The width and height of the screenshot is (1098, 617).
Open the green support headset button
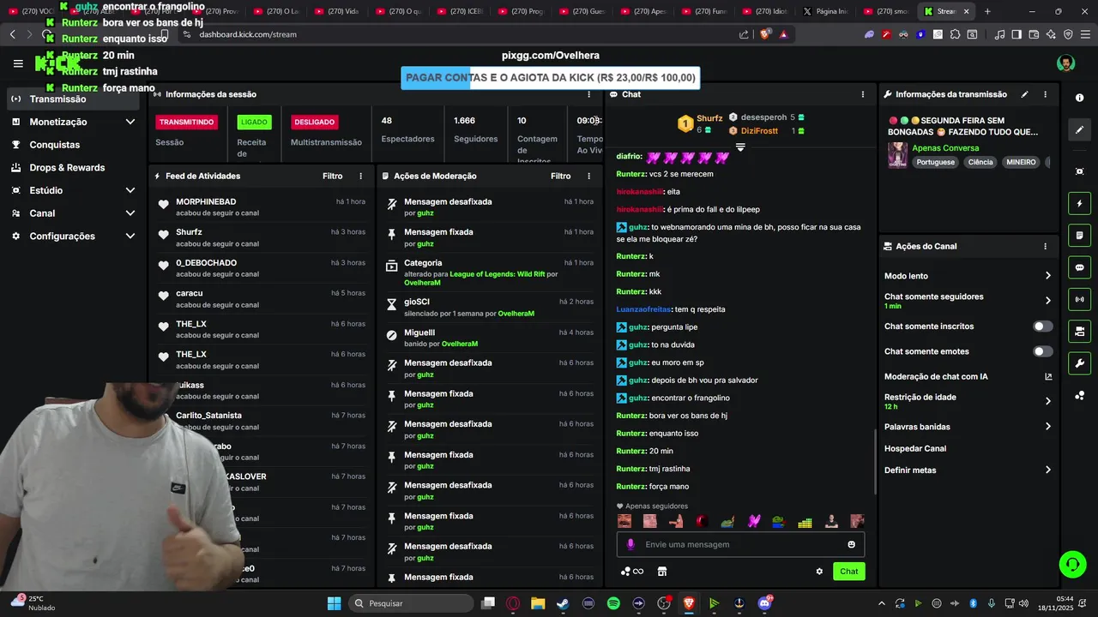pyautogui.click(x=1072, y=564)
